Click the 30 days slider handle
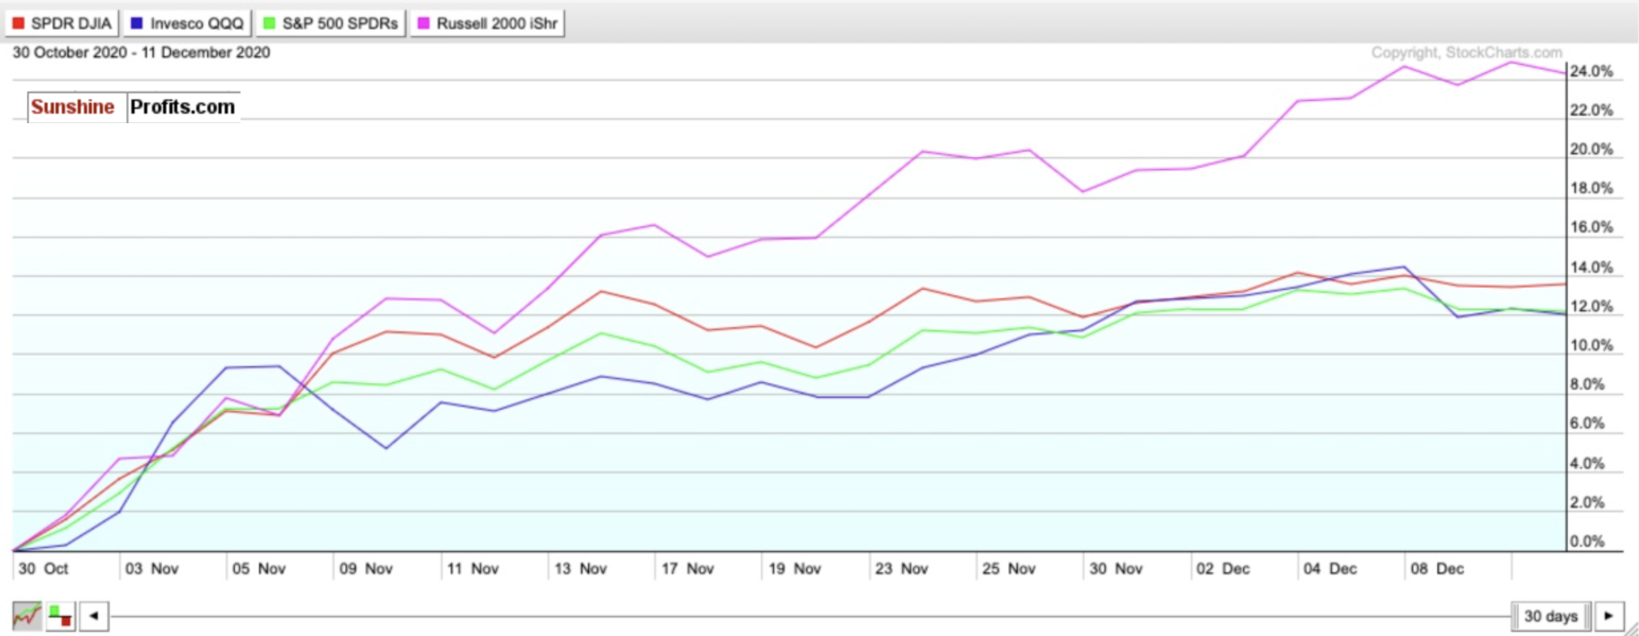 pyautogui.click(x=1551, y=616)
